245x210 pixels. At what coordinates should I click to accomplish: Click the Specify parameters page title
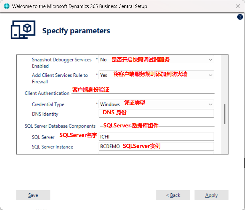76,31
